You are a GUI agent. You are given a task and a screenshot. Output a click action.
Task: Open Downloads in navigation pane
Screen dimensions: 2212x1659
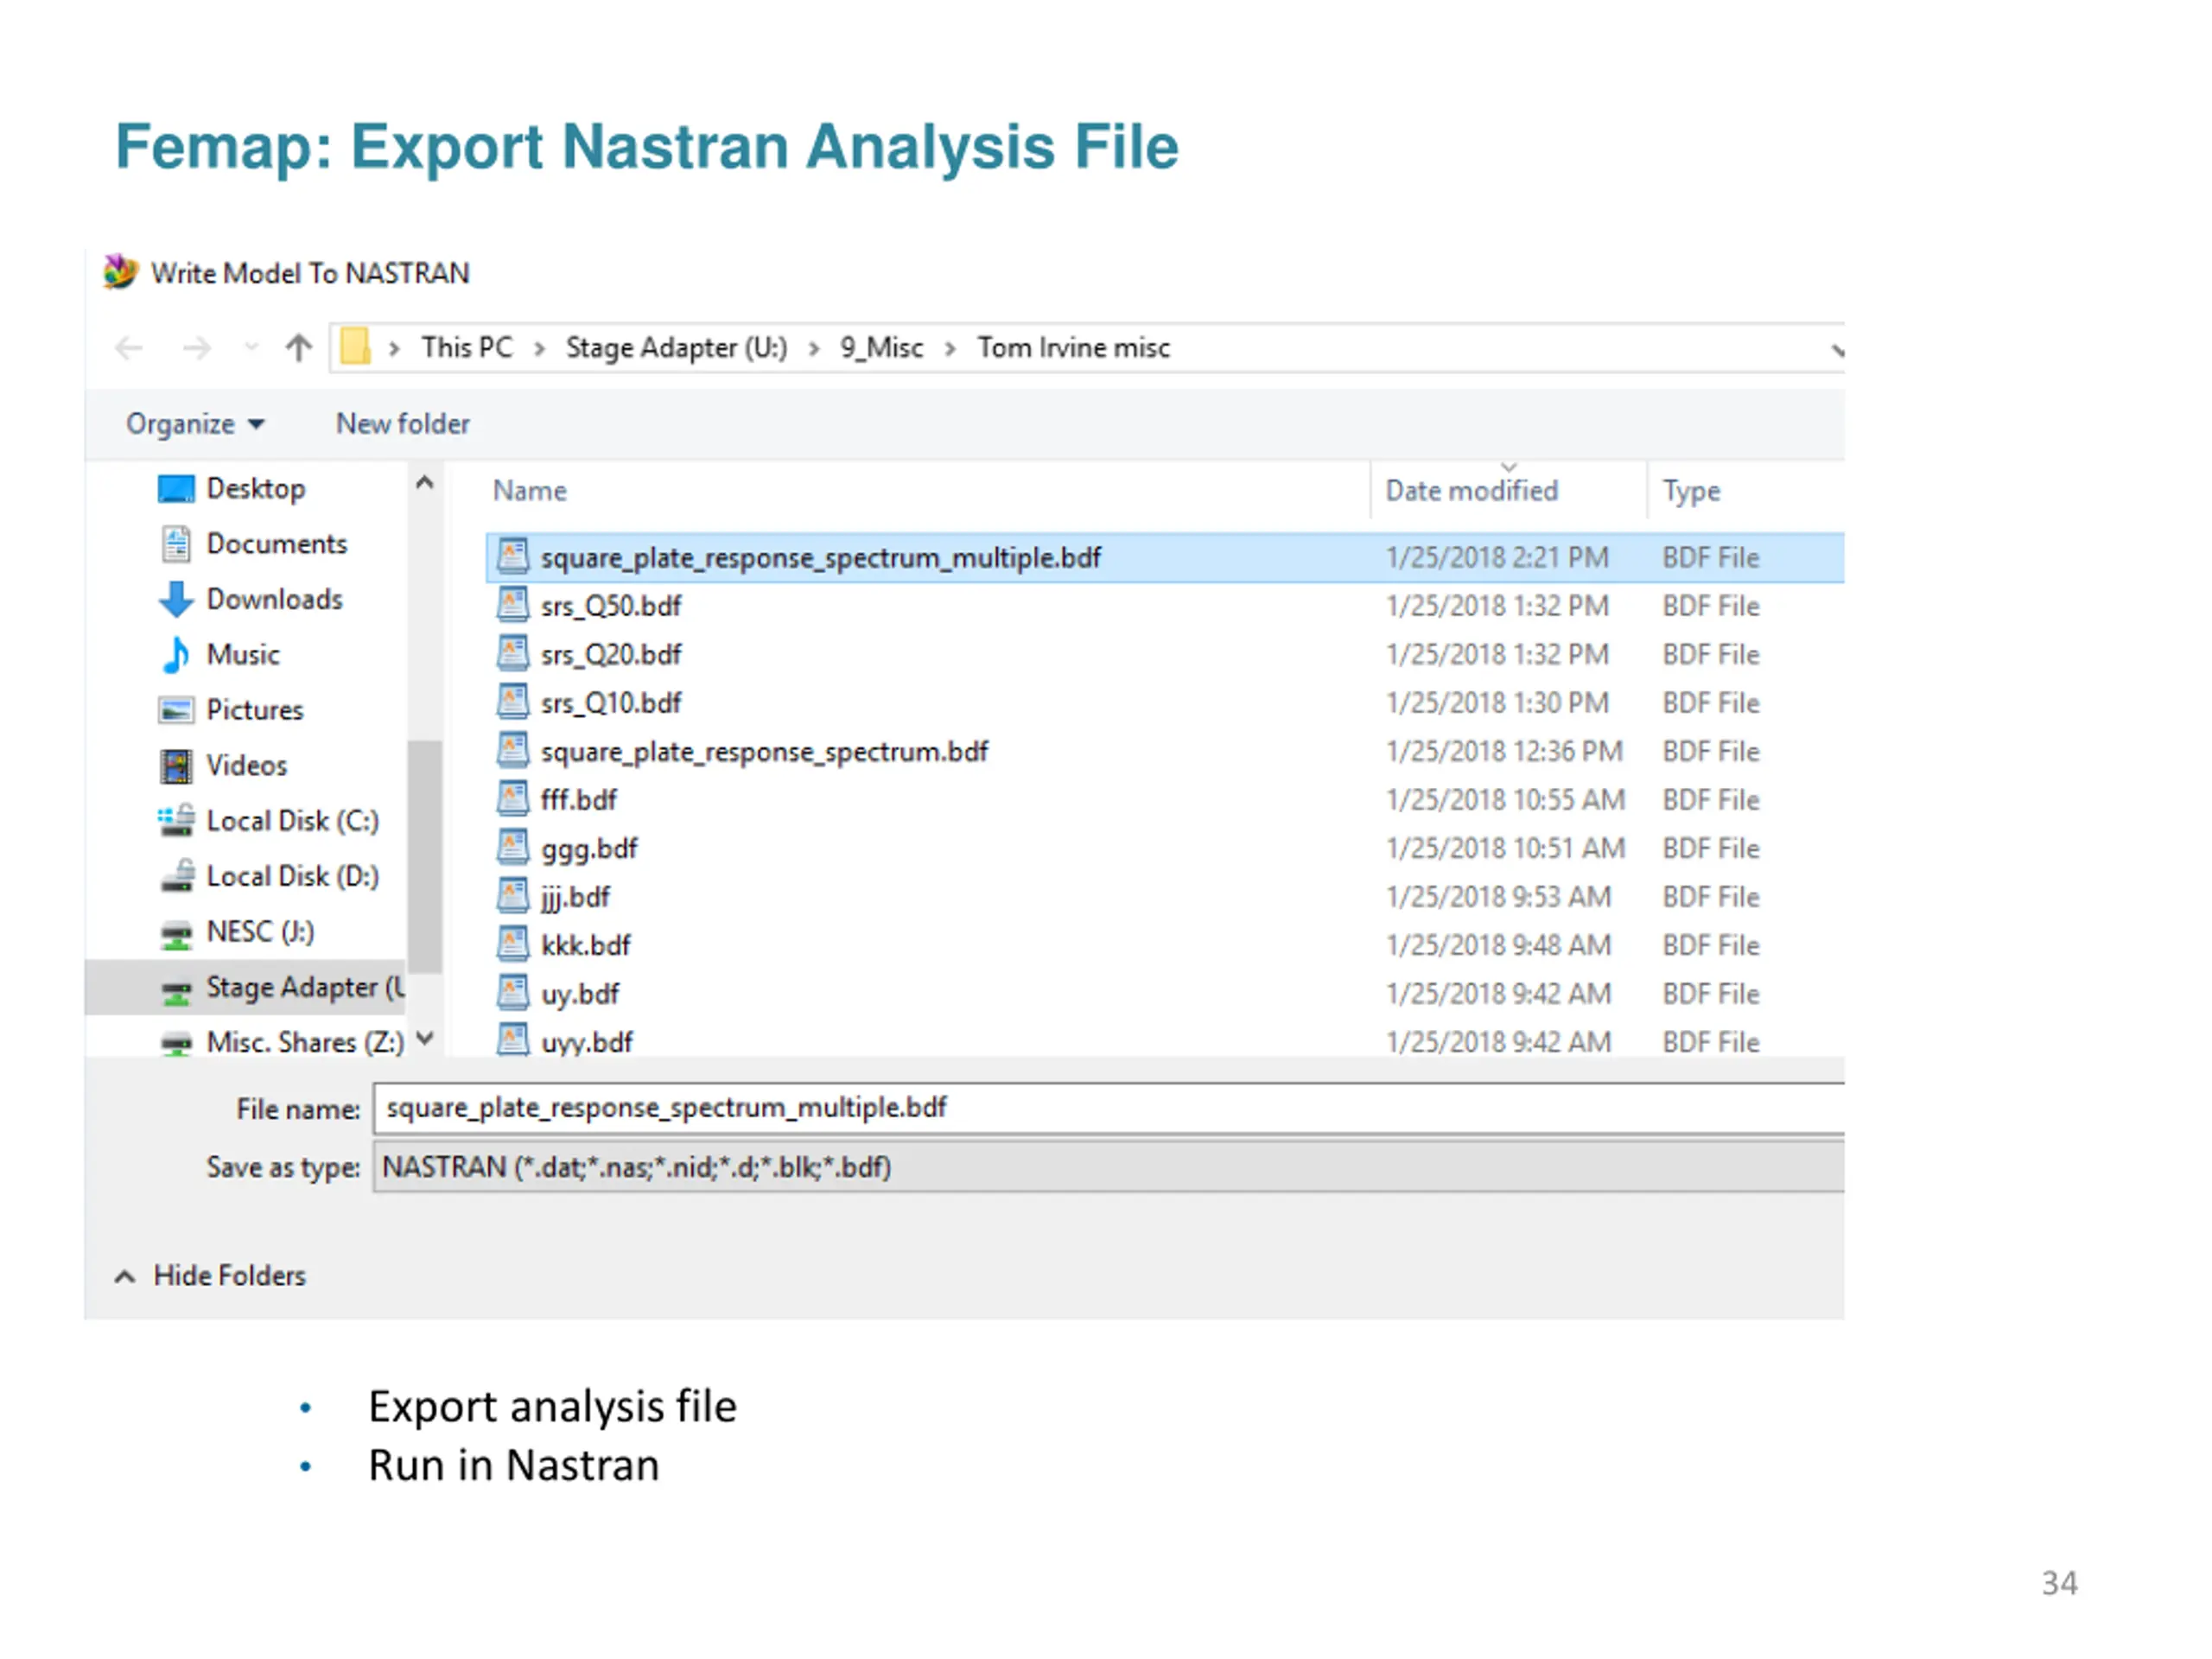pos(274,600)
